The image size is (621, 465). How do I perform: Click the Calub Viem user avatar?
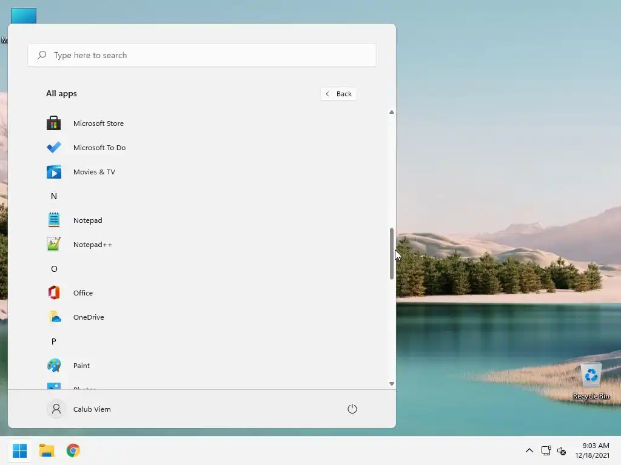[x=56, y=409]
